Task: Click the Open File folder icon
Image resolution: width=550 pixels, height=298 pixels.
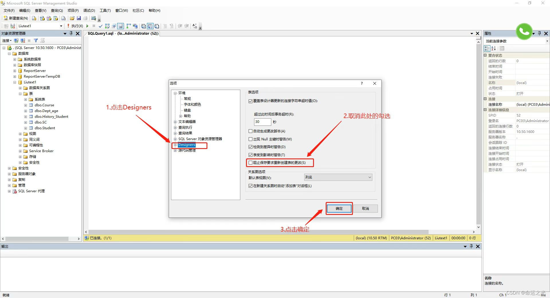Action: (x=72, y=18)
